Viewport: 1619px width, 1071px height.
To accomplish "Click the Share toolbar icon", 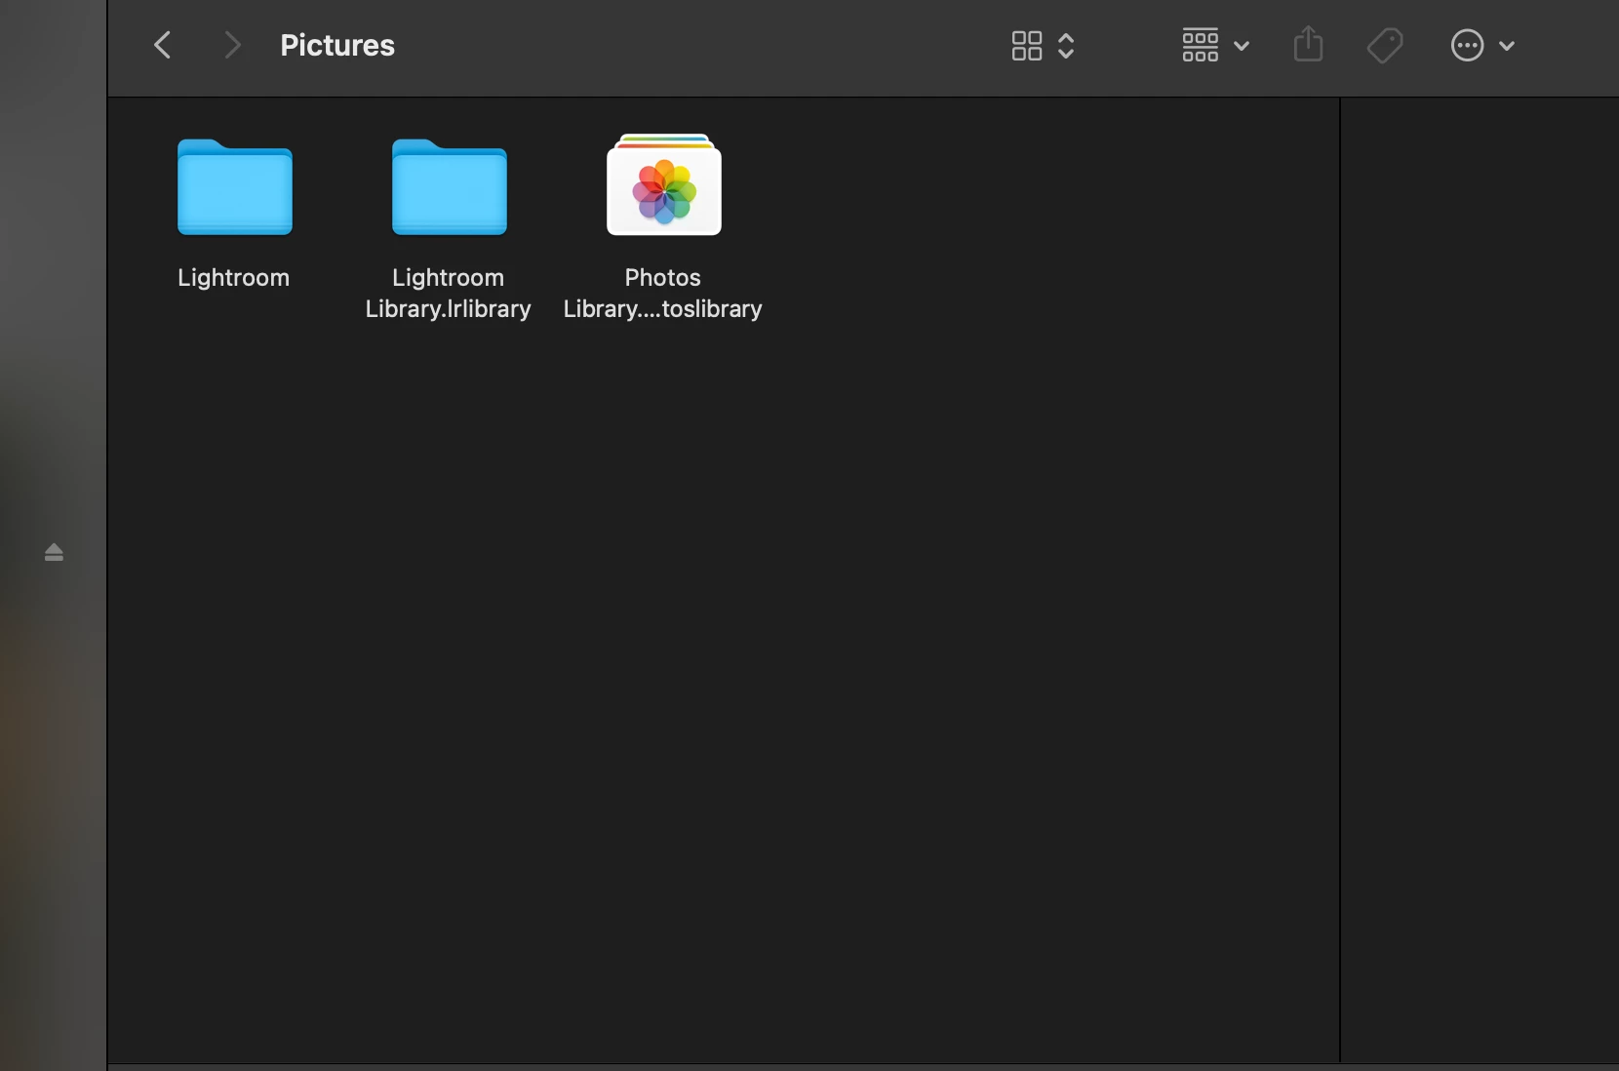I will coord(1308,44).
